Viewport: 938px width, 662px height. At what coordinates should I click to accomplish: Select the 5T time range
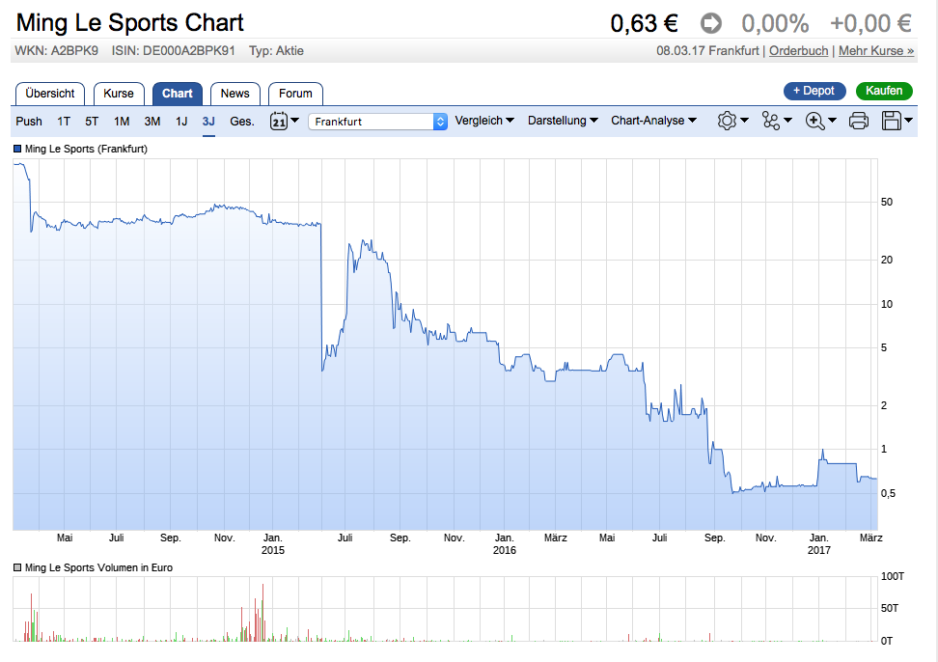point(92,122)
